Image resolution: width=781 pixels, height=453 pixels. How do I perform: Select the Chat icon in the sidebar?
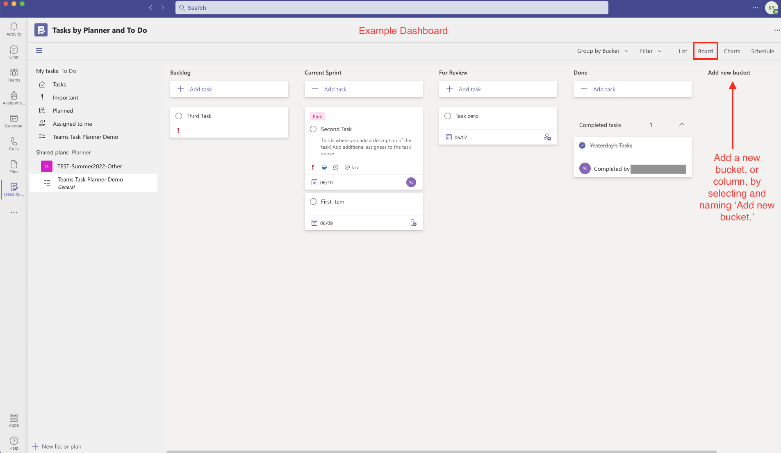(x=14, y=52)
